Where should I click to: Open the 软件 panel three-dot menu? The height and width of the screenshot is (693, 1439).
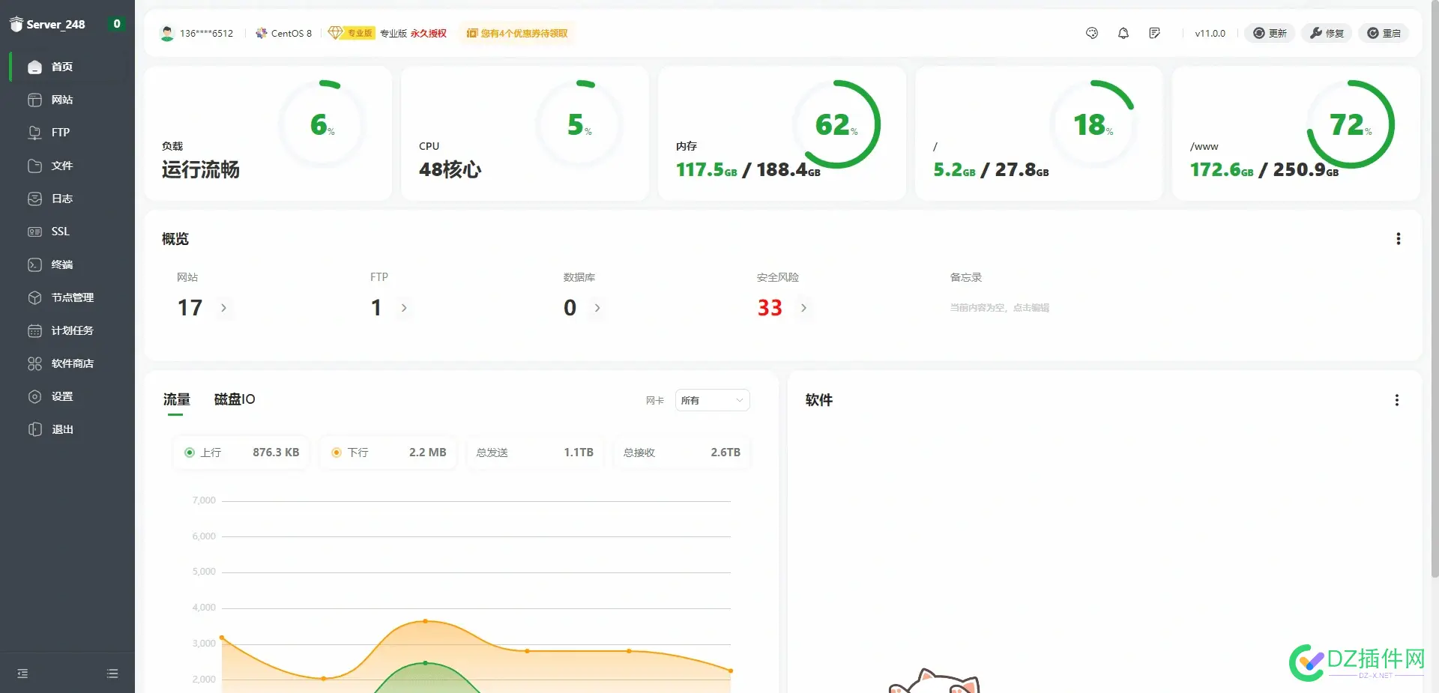click(x=1396, y=400)
